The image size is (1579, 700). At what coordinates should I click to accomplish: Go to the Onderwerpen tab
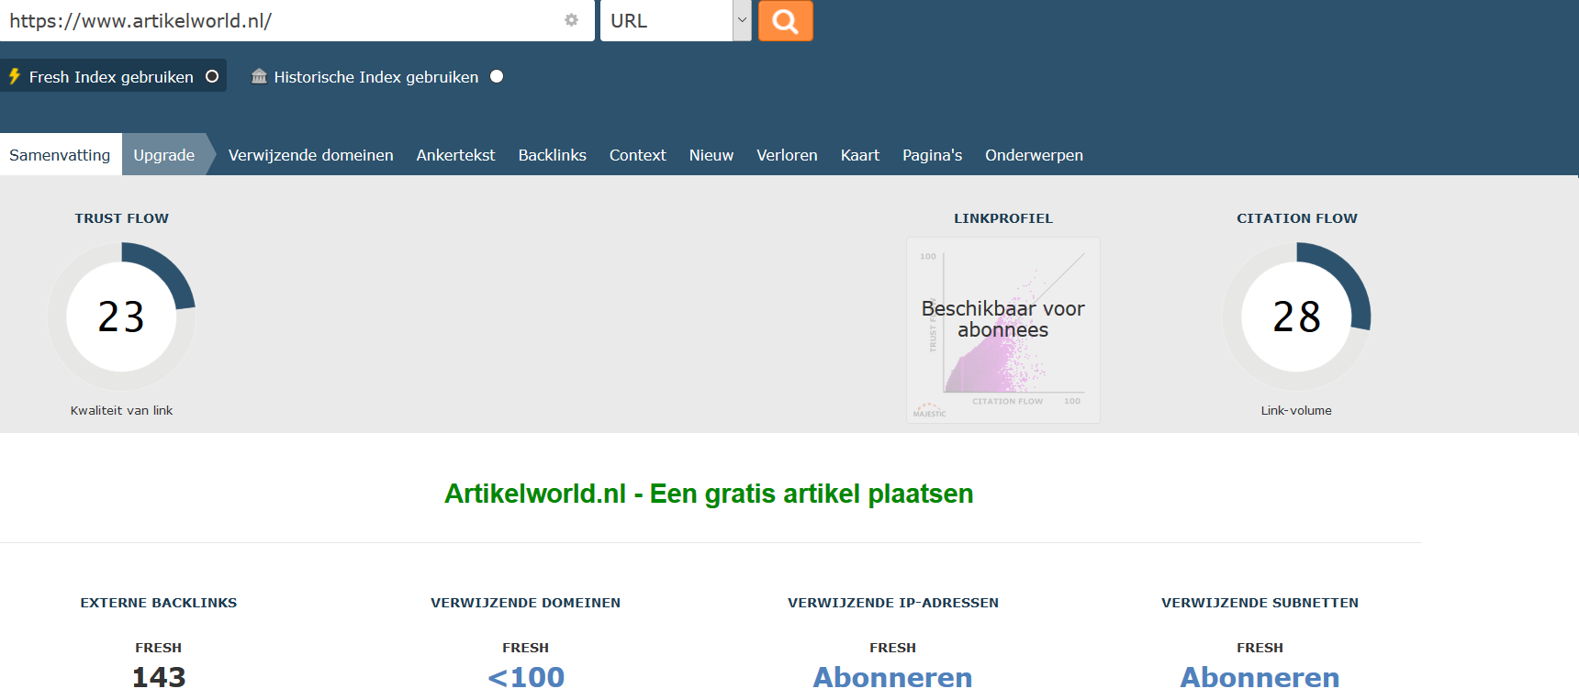click(1034, 155)
